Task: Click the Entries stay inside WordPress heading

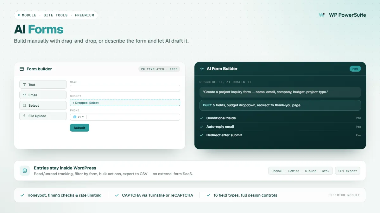Action: click(x=65, y=168)
